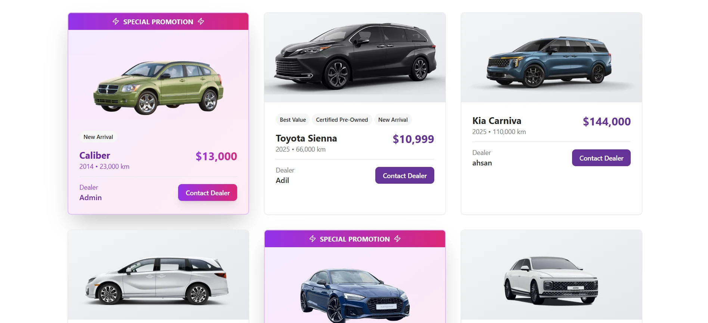Image resolution: width=708 pixels, height=323 pixels.
Task: Open the Toyota Sienna listing title
Action: point(306,139)
